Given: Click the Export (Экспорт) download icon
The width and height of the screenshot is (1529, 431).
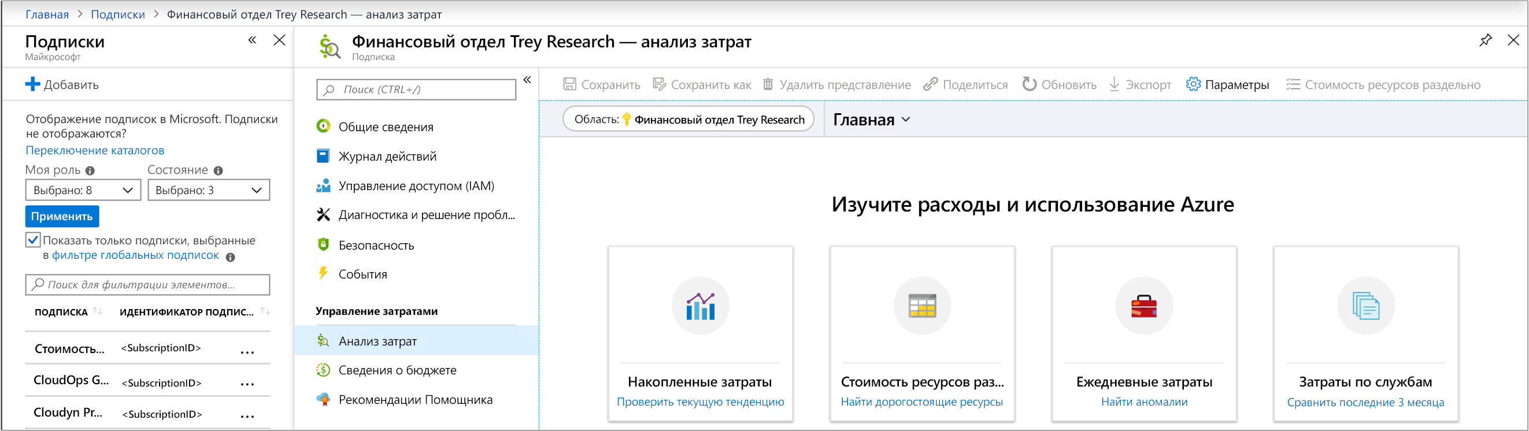Looking at the screenshot, I should 1114,84.
